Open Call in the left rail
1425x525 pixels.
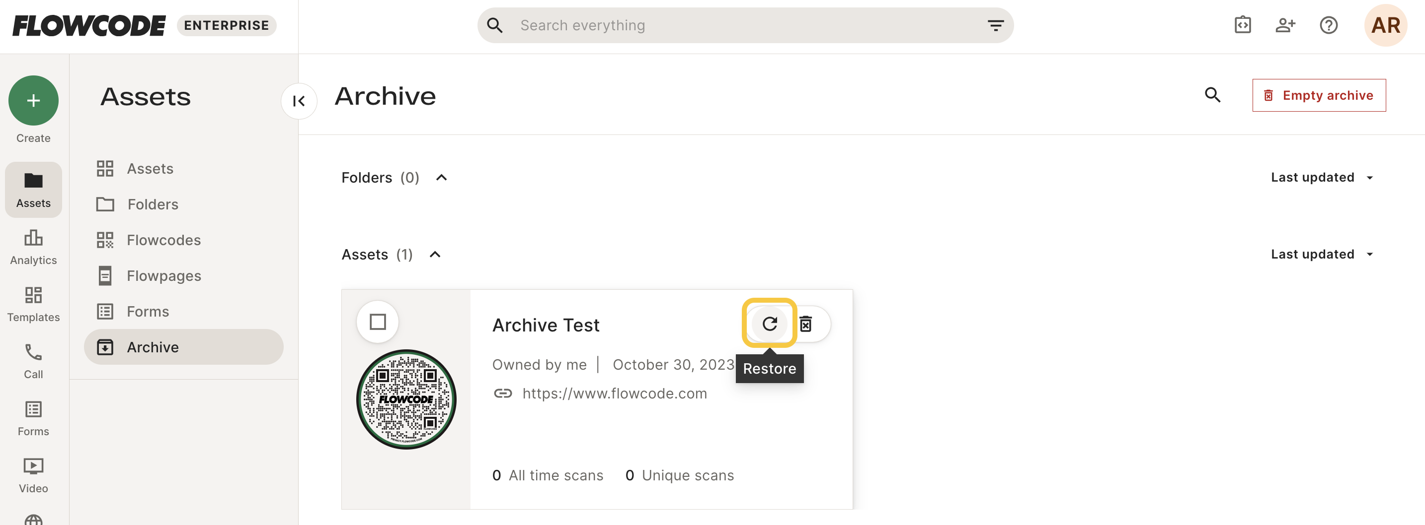[33, 361]
